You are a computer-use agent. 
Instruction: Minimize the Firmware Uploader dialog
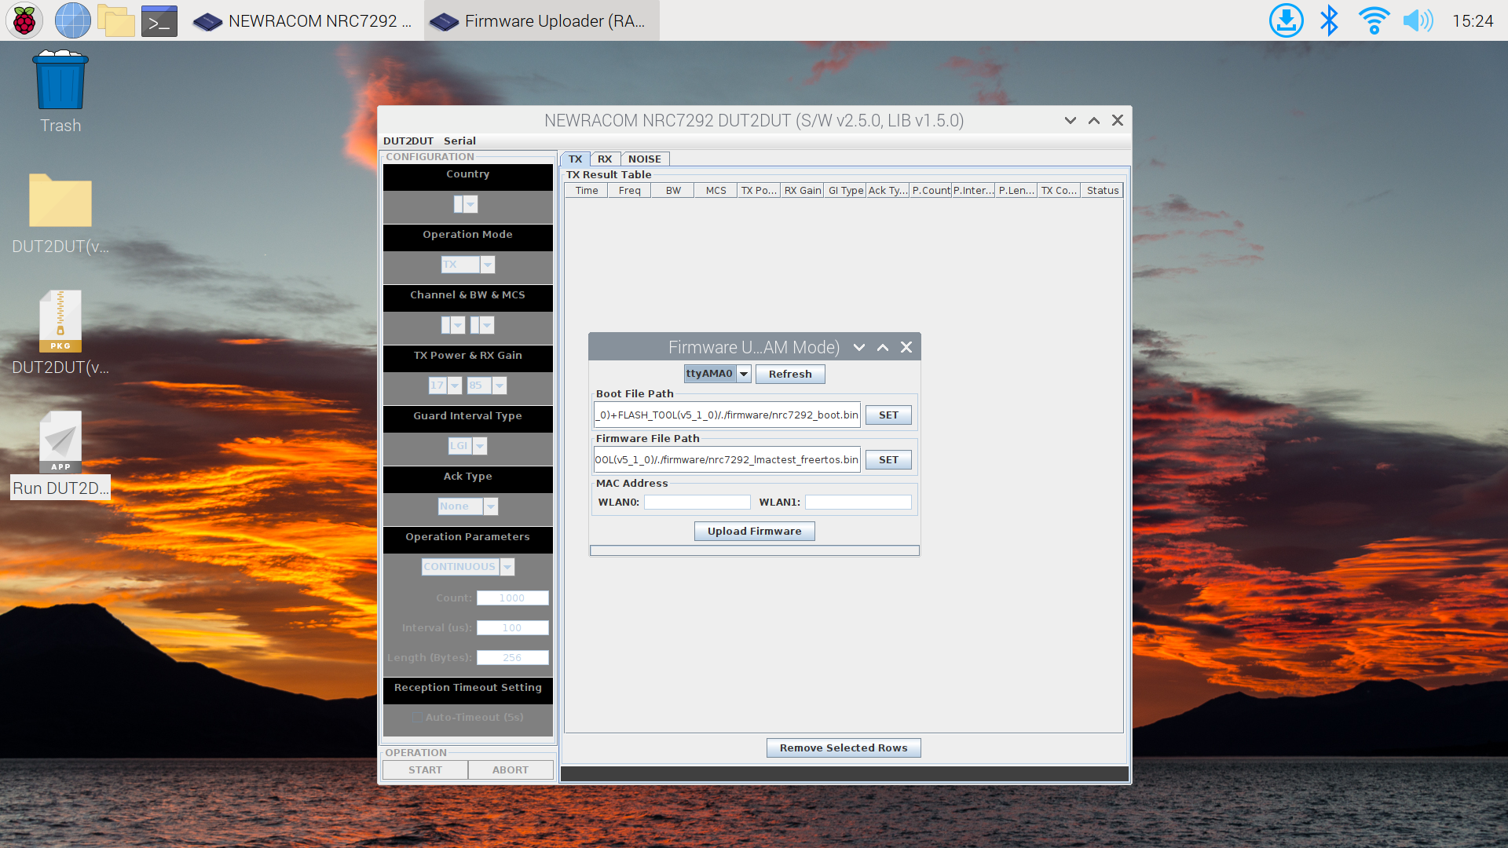(859, 347)
